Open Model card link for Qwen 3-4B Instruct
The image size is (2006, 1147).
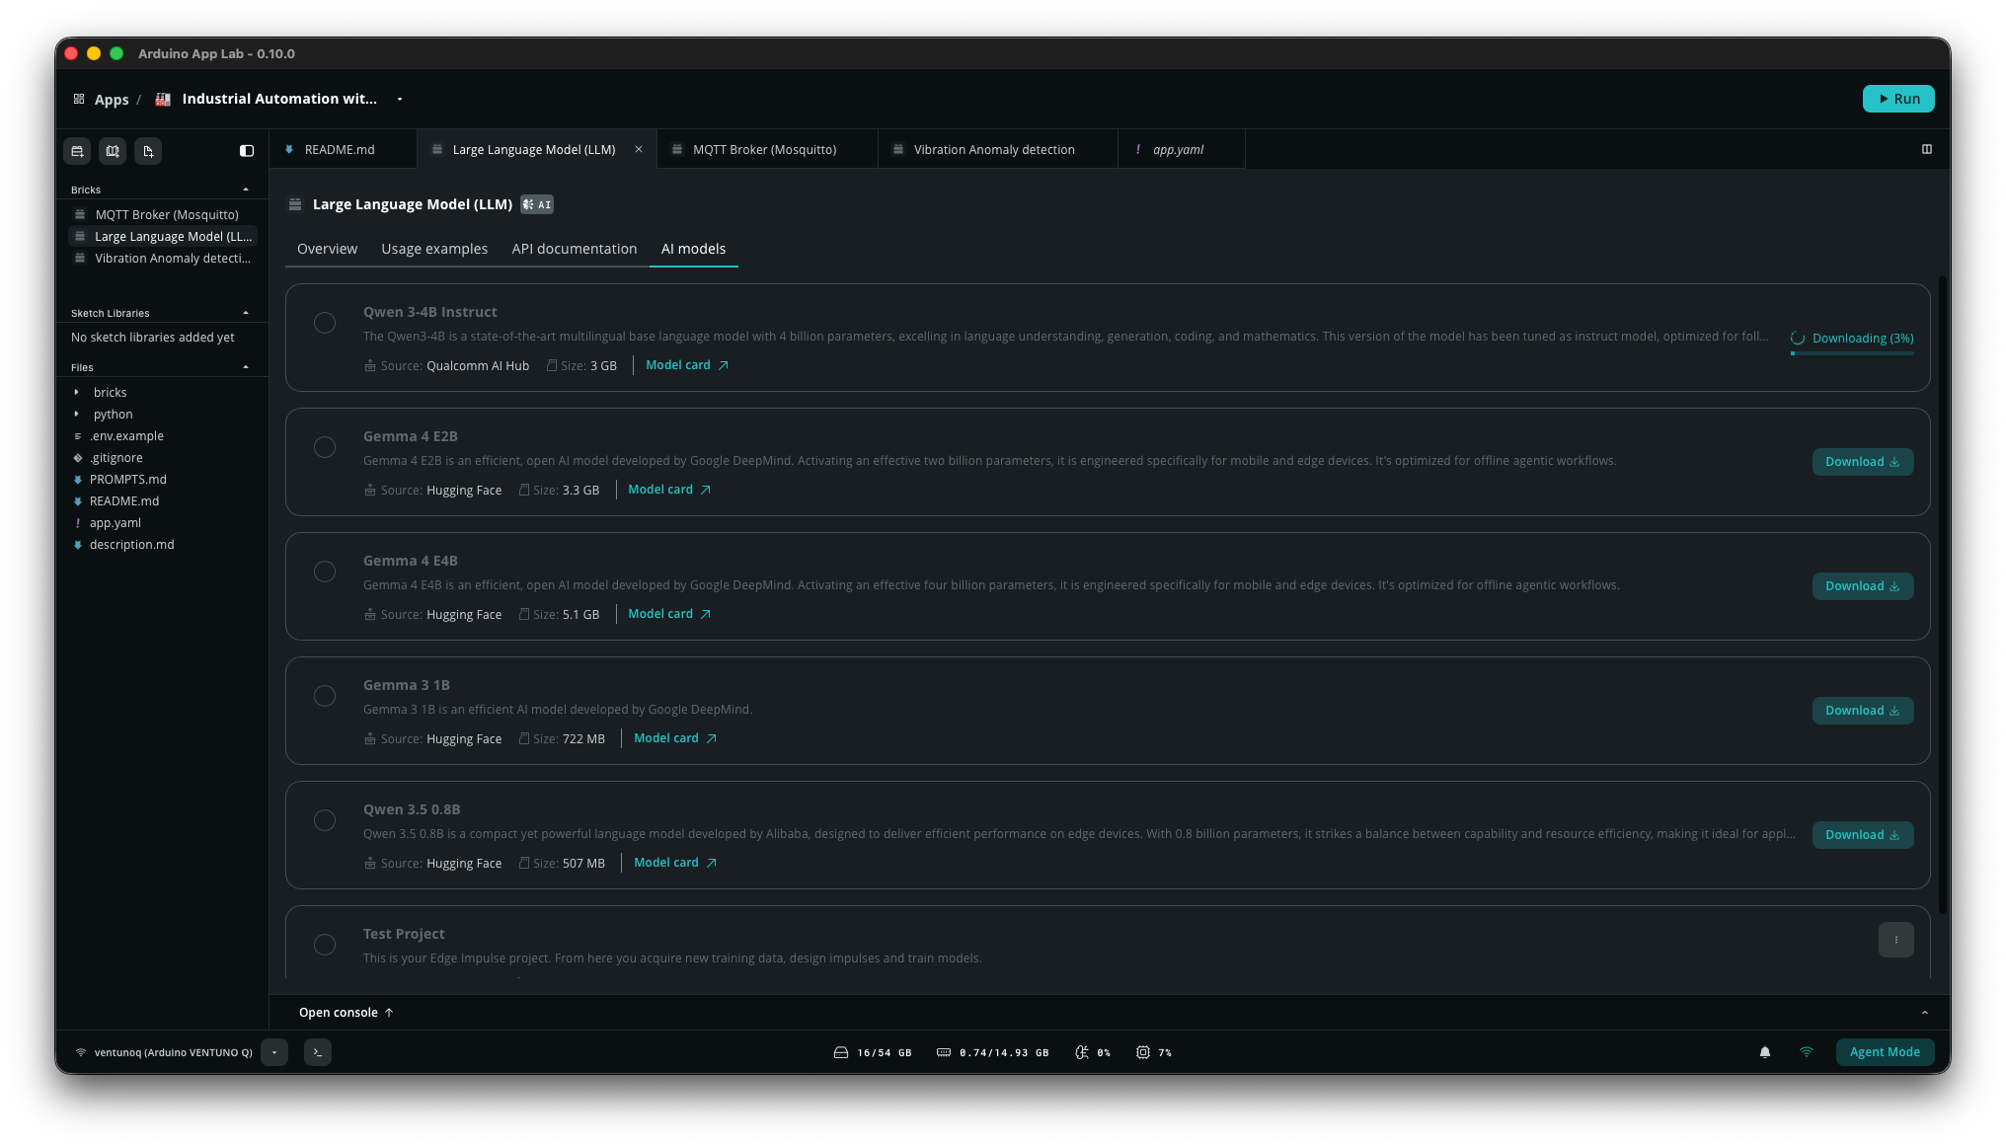[687, 365]
